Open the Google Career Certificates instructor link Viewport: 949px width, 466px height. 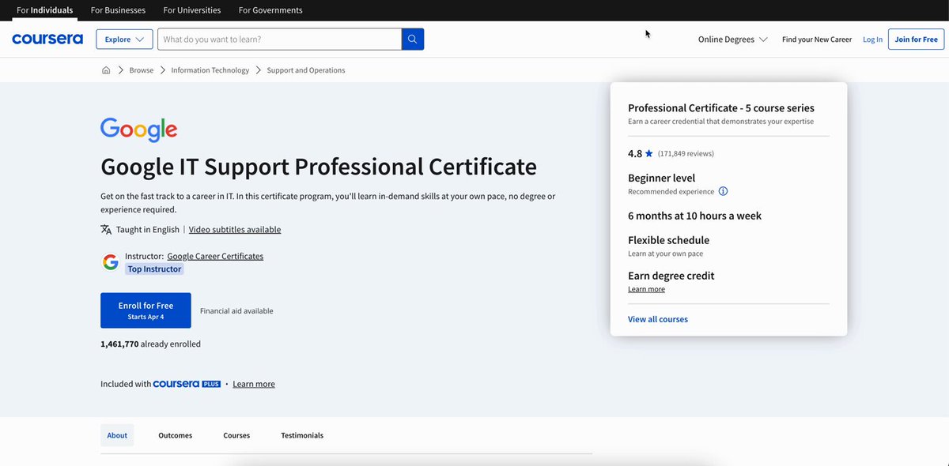coord(215,256)
